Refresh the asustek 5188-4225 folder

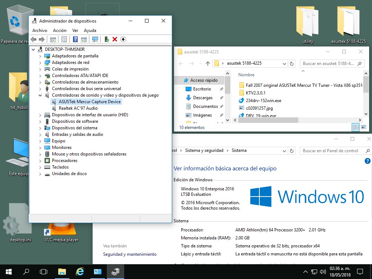click(292, 64)
